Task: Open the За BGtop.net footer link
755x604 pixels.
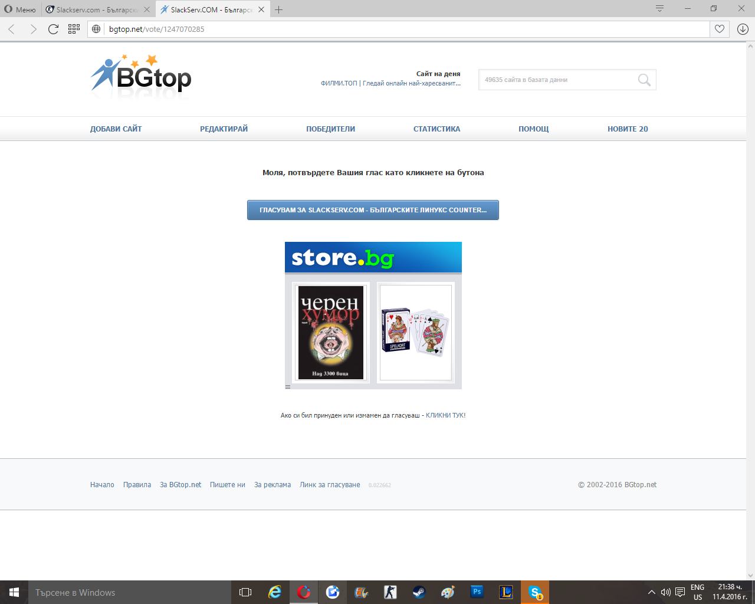Action: click(180, 485)
